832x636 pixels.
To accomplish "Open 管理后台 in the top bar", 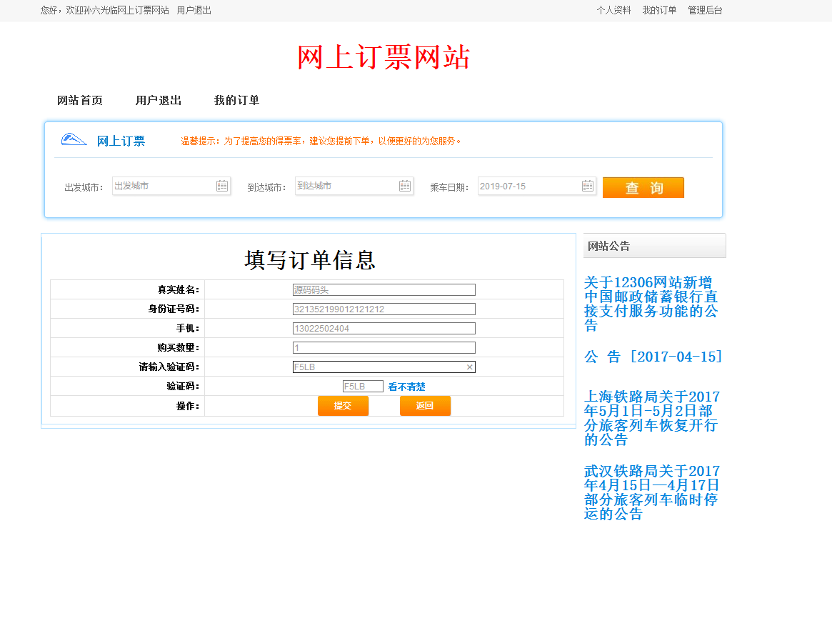I will click(x=704, y=10).
